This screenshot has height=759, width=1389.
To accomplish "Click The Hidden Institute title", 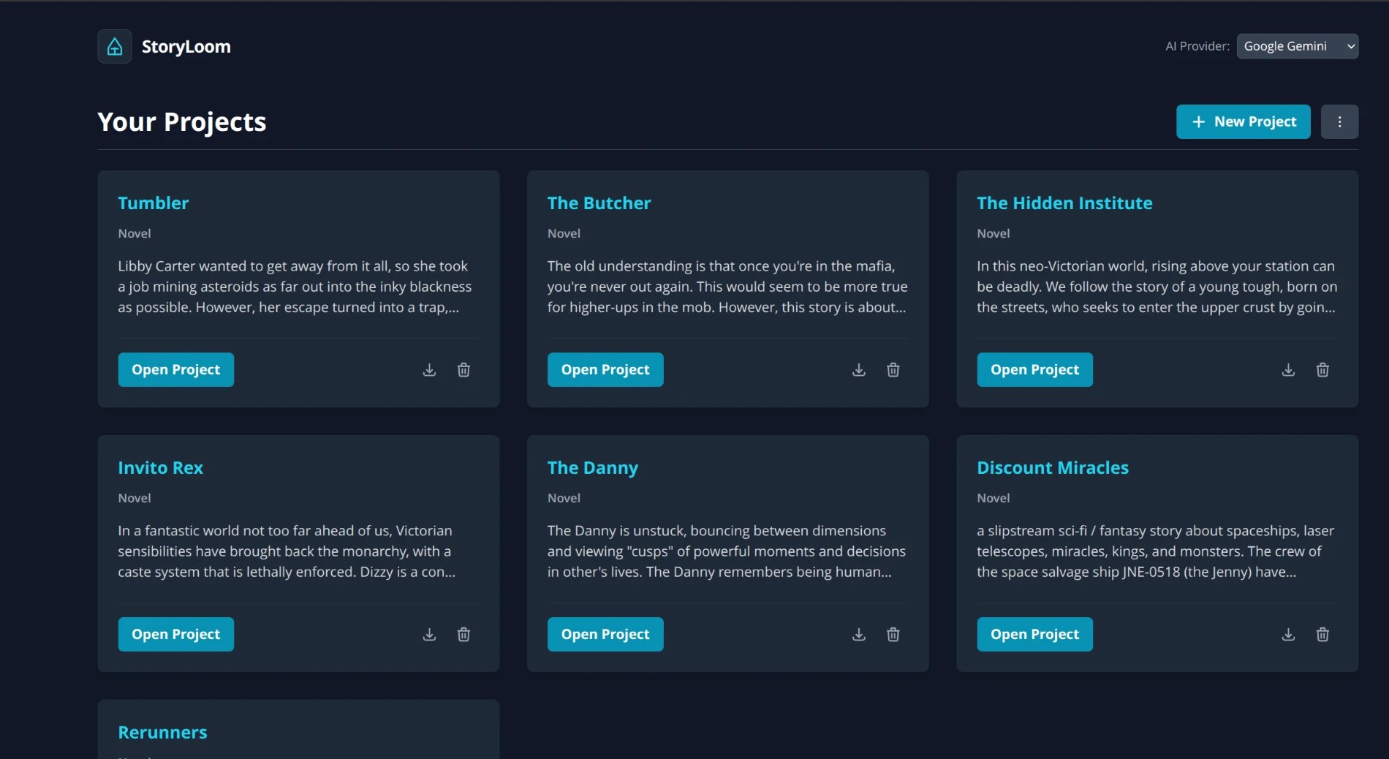I will [x=1064, y=203].
